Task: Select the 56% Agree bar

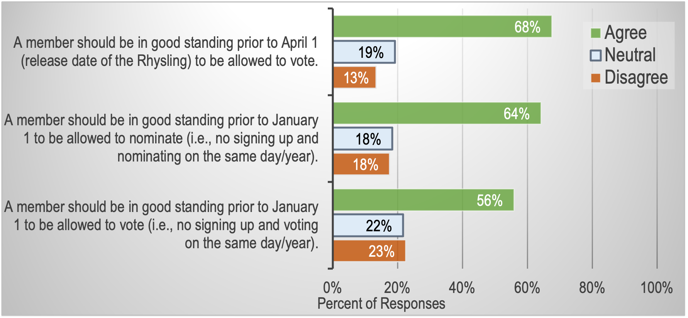Action: [423, 200]
